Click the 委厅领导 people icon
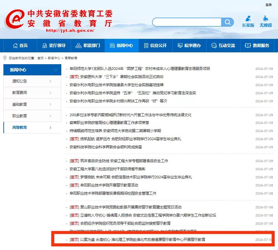 click(x=45, y=46)
